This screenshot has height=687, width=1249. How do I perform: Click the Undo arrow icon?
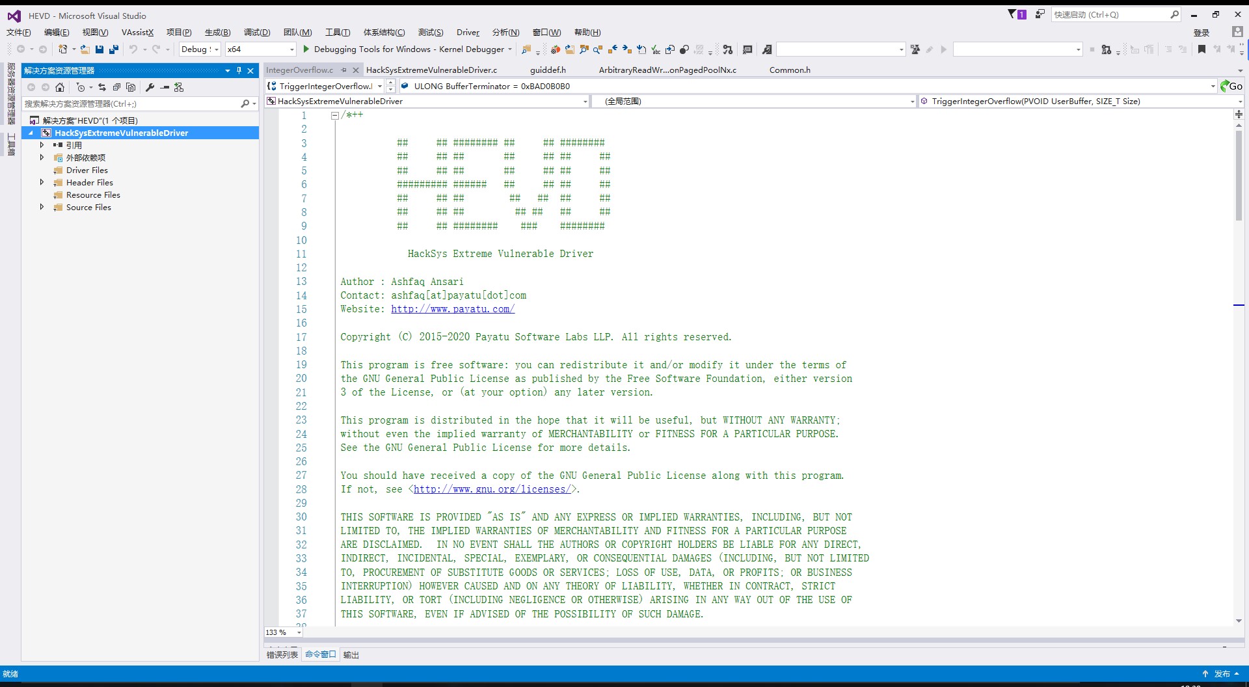click(x=133, y=49)
